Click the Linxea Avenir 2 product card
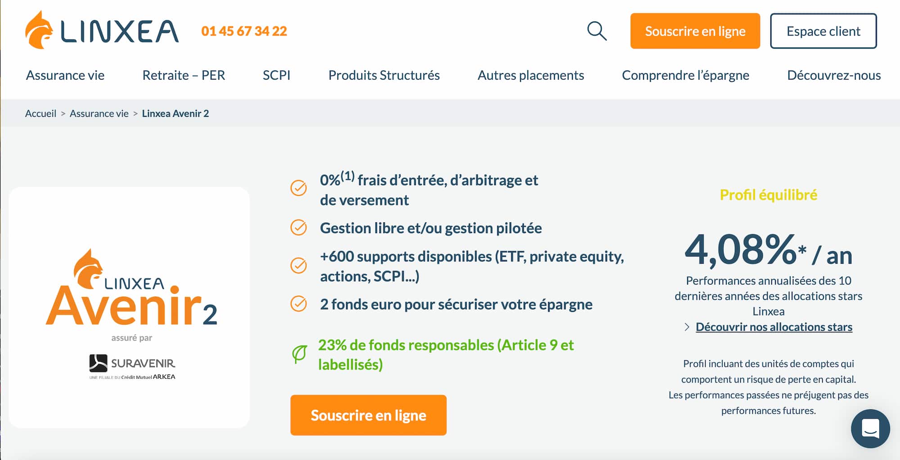Image resolution: width=900 pixels, height=460 pixels. [x=129, y=307]
